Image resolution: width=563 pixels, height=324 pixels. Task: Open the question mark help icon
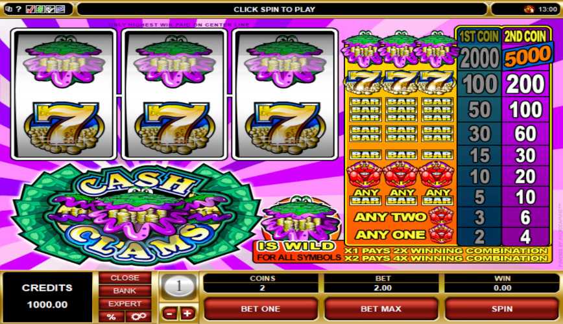[x=19, y=9]
